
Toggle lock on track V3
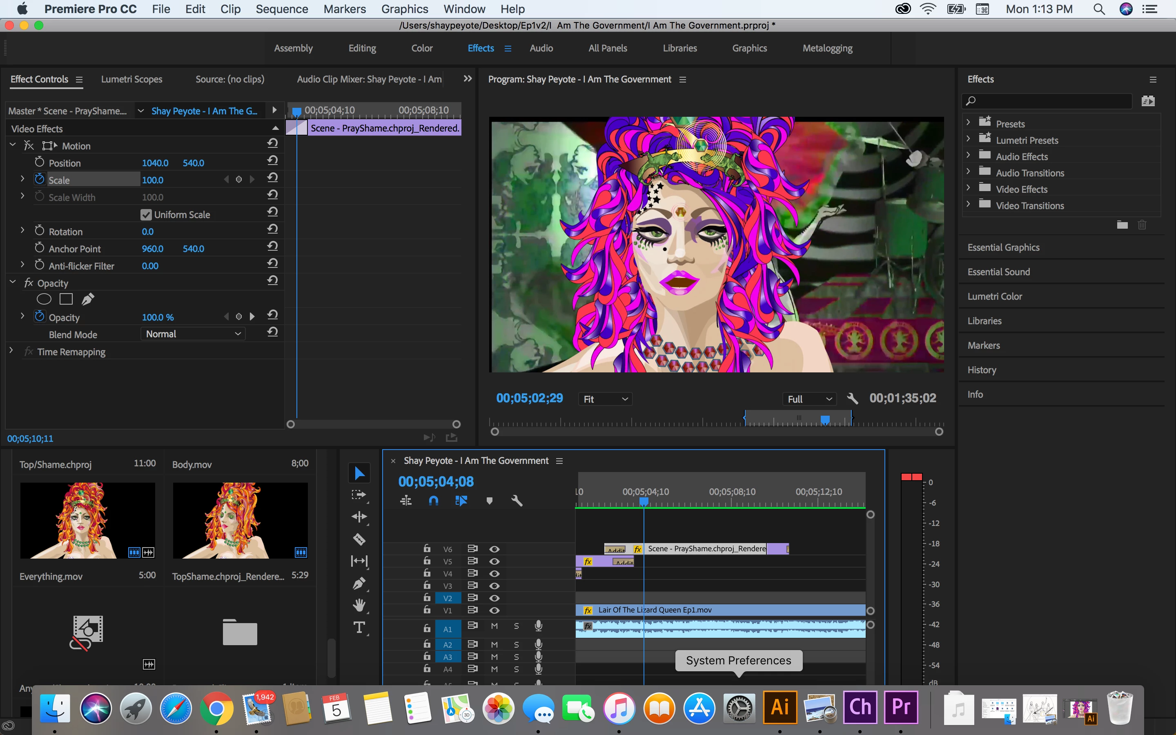pos(427,585)
